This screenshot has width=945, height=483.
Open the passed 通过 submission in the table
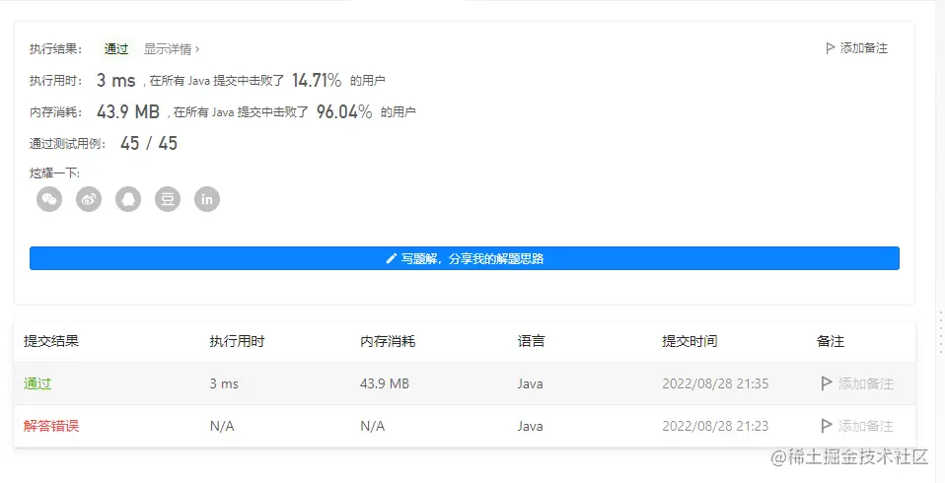click(x=37, y=383)
